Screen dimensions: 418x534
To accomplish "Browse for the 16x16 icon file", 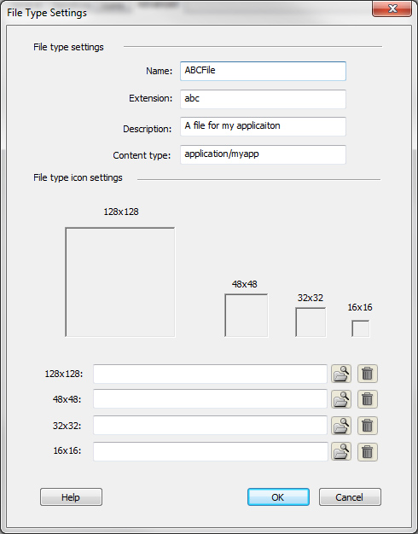I will 341,451.
